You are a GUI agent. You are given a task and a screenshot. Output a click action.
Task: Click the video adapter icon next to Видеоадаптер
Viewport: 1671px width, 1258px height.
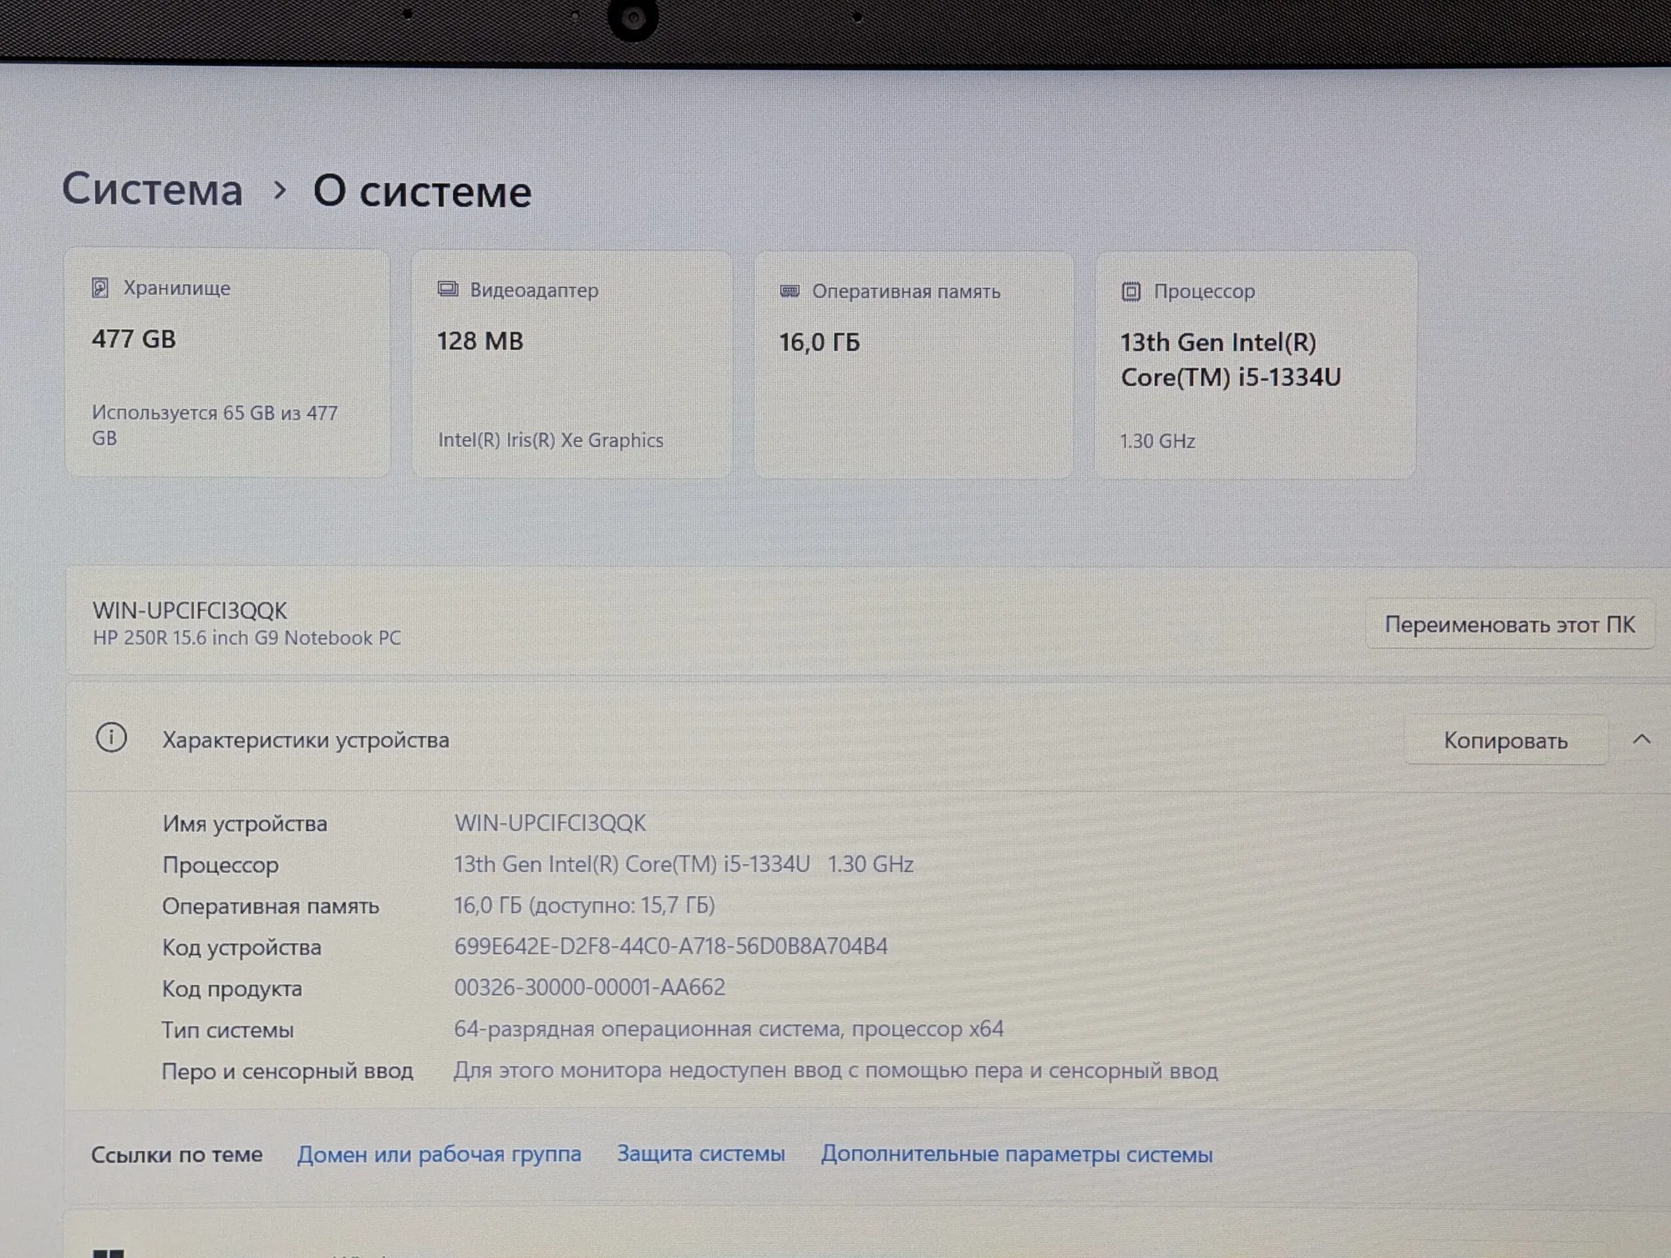[448, 289]
